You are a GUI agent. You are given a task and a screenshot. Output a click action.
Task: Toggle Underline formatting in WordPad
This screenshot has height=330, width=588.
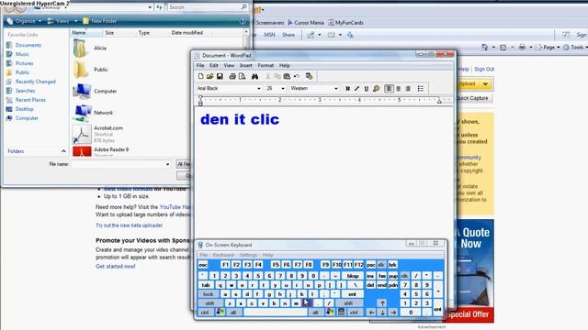click(367, 89)
